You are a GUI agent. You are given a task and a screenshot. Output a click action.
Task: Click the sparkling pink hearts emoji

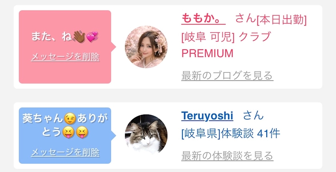92,37
